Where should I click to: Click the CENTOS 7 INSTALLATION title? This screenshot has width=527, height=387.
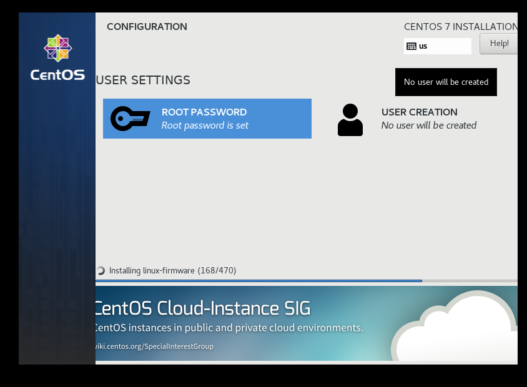tap(461, 27)
